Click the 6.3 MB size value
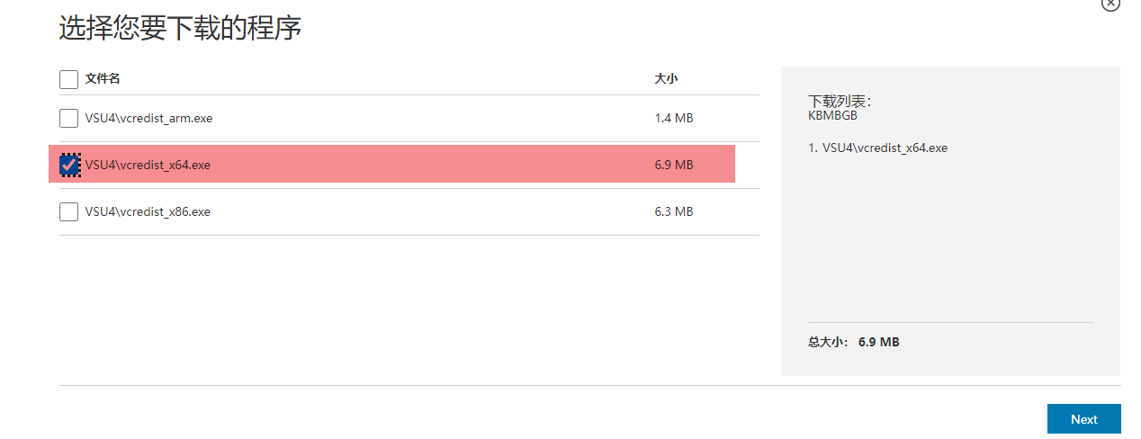This screenshot has height=439, width=1141. [674, 211]
